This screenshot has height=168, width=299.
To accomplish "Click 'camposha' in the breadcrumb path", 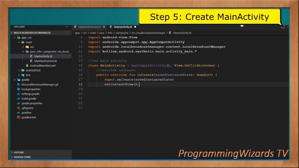I will (x=122, y=33).
